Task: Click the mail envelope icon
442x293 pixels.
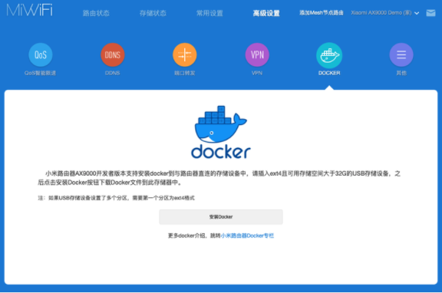Action: click(x=430, y=13)
